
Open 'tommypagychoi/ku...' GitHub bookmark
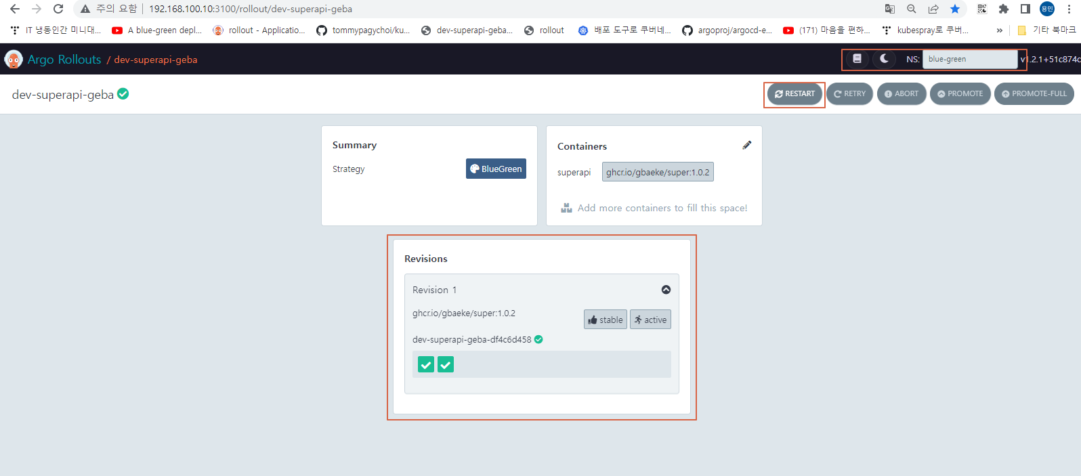point(363,30)
